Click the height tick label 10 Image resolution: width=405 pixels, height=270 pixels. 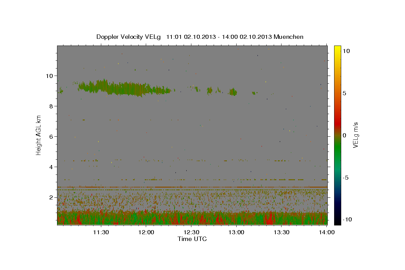(50, 76)
